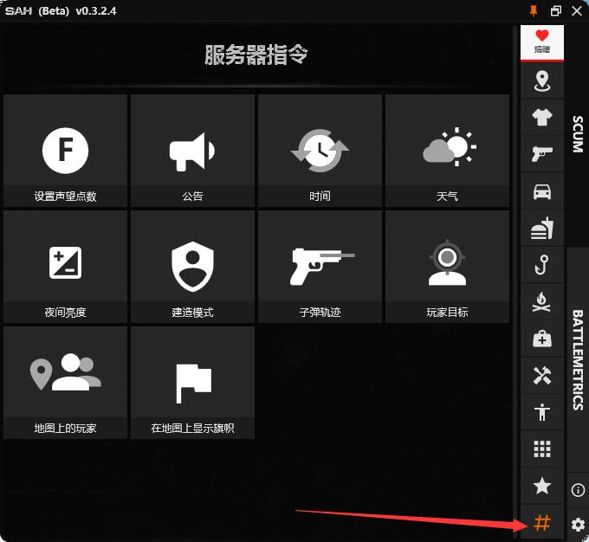Click the settings gear icon

[x=579, y=525]
